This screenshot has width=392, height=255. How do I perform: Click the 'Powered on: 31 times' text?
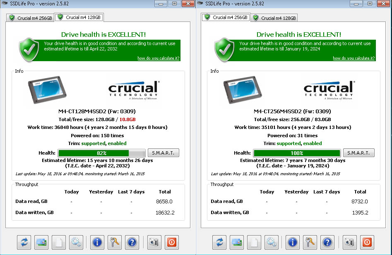pyautogui.click(x=293, y=136)
